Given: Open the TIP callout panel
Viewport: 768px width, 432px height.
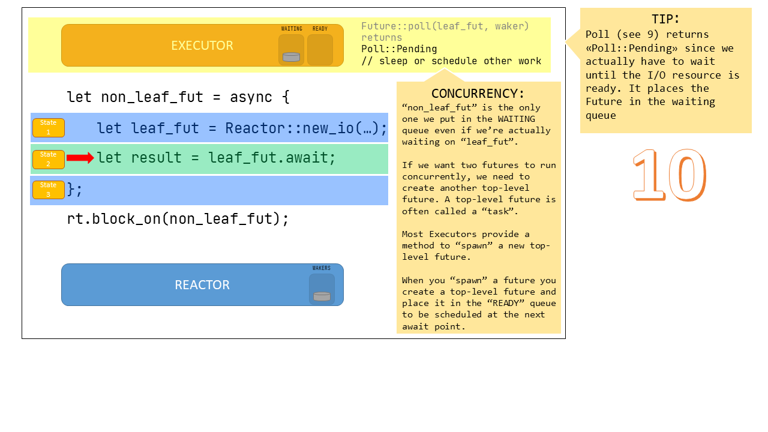Looking at the screenshot, I should click(666, 69).
